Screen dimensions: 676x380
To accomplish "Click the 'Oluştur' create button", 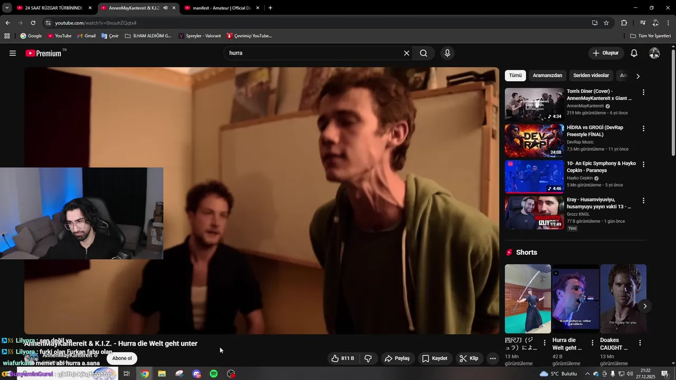I will click(605, 53).
